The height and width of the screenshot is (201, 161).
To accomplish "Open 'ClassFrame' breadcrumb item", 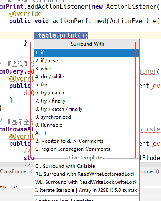I will coord(13,171).
